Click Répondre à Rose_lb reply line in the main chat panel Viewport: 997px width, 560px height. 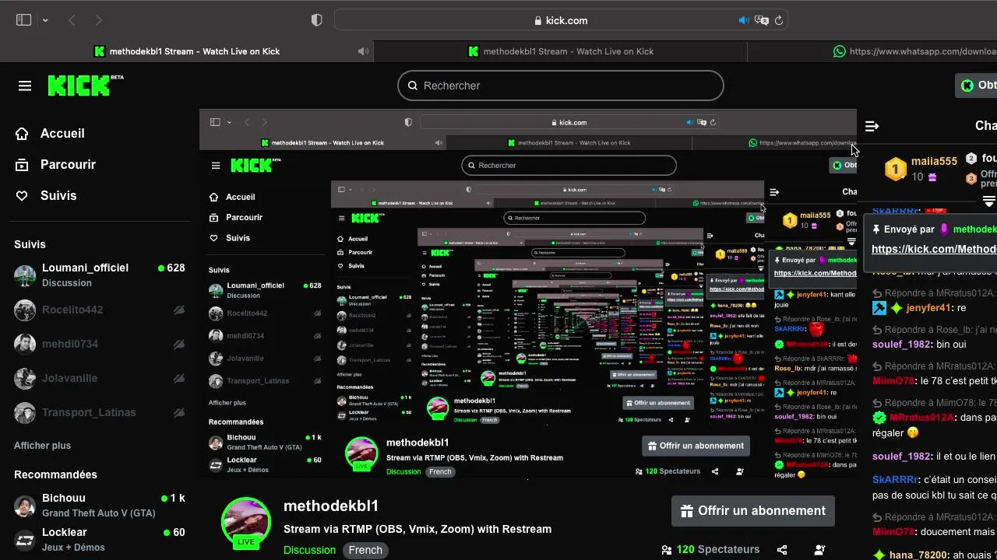pyautogui.click(x=934, y=329)
